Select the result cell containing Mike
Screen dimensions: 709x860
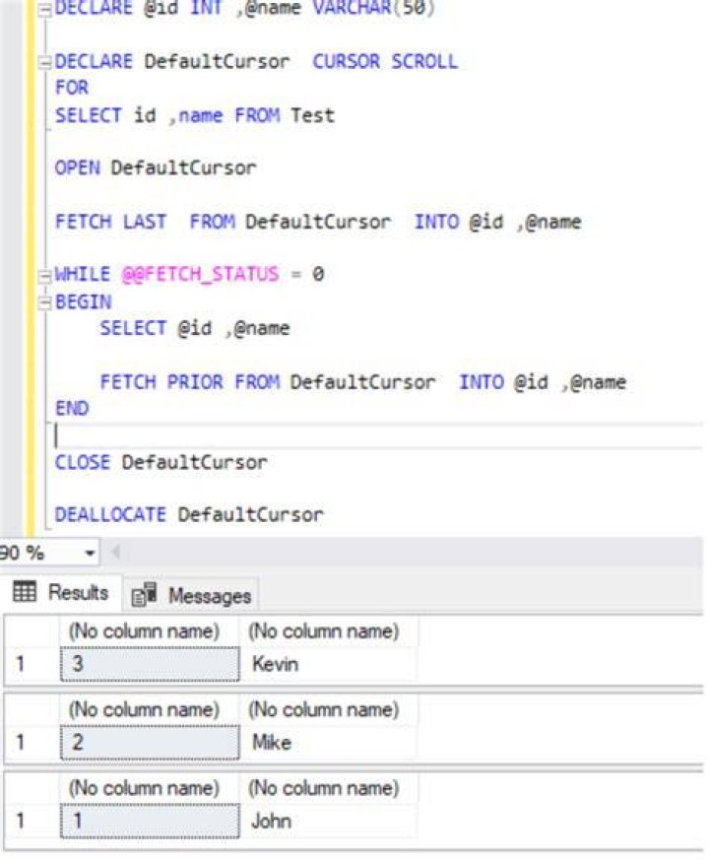click(329, 743)
